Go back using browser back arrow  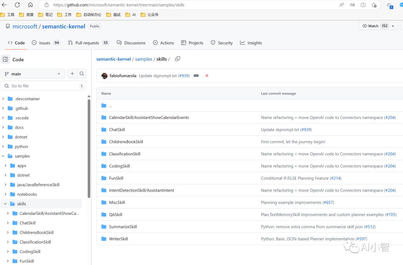[4, 5]
